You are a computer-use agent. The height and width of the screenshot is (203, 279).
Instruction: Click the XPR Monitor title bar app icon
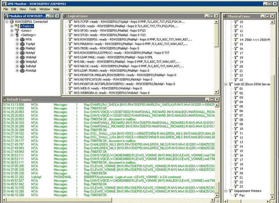click(5, 3)
